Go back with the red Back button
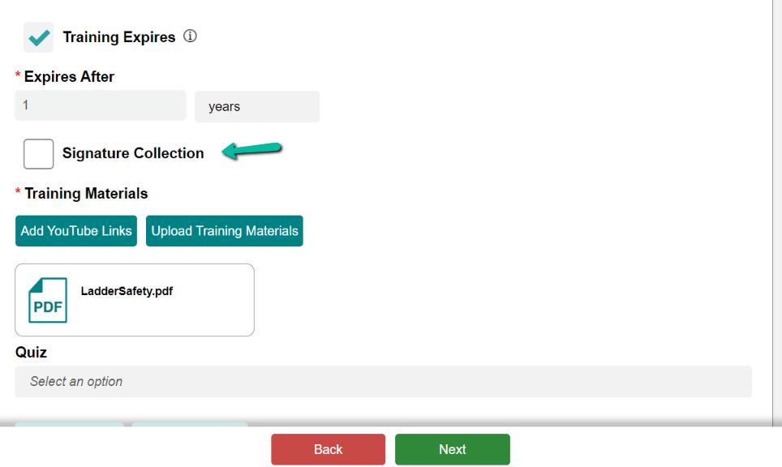This screenshot has width=782, height=467. [x=329, y=449]
